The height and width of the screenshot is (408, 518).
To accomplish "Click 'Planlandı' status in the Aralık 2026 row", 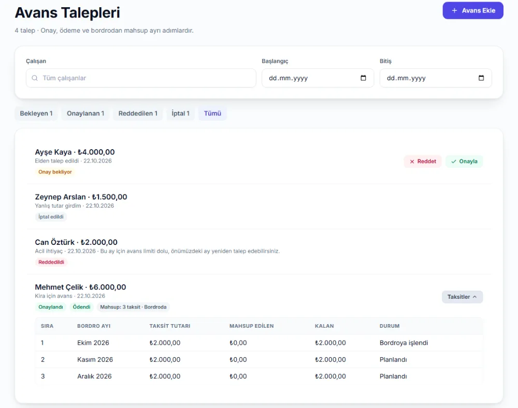I will pos(393,376).
